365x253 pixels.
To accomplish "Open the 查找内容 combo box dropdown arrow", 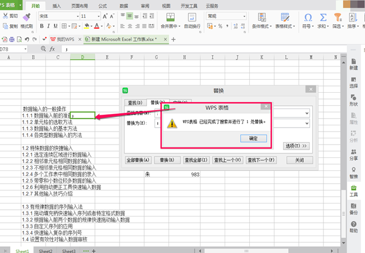I will click(307, 113).
